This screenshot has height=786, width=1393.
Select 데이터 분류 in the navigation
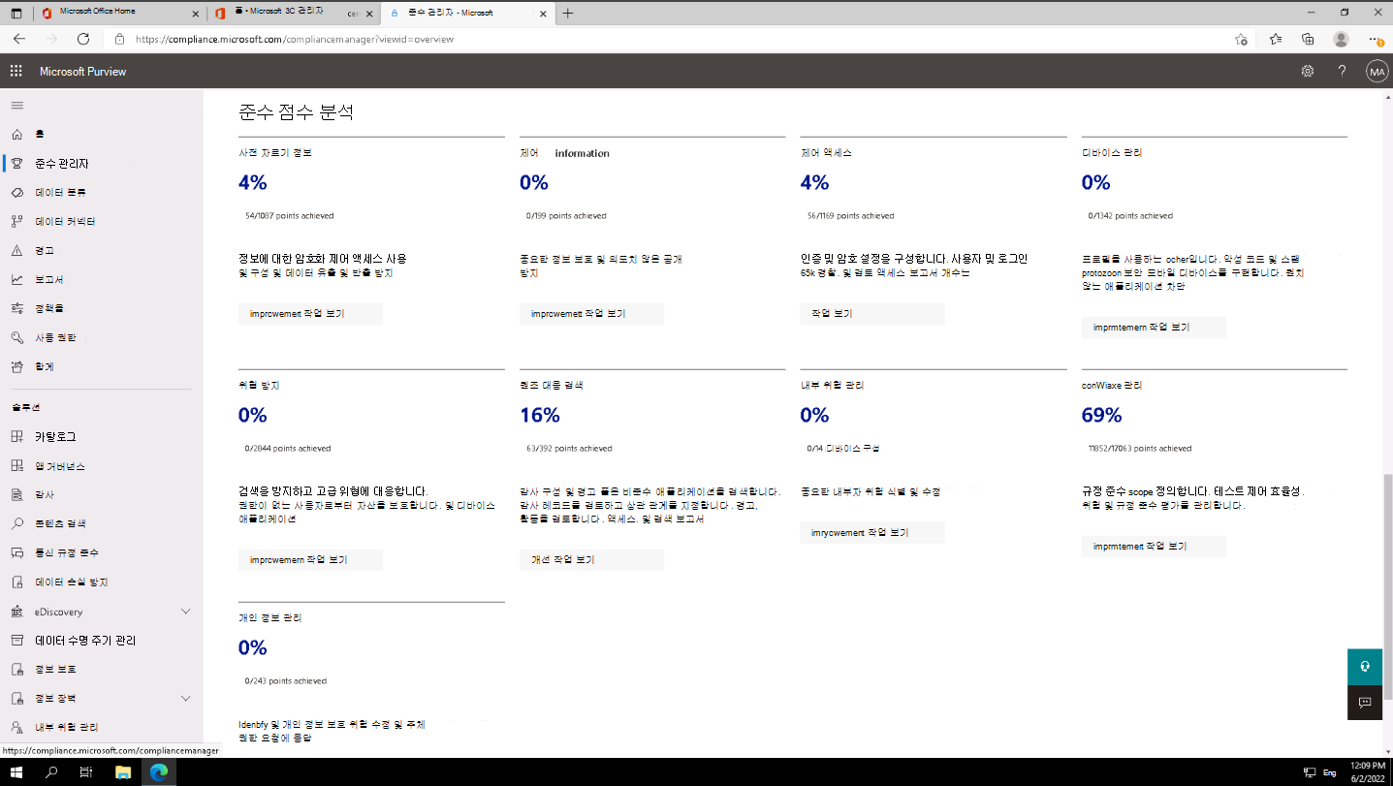[x=61, y=192]
